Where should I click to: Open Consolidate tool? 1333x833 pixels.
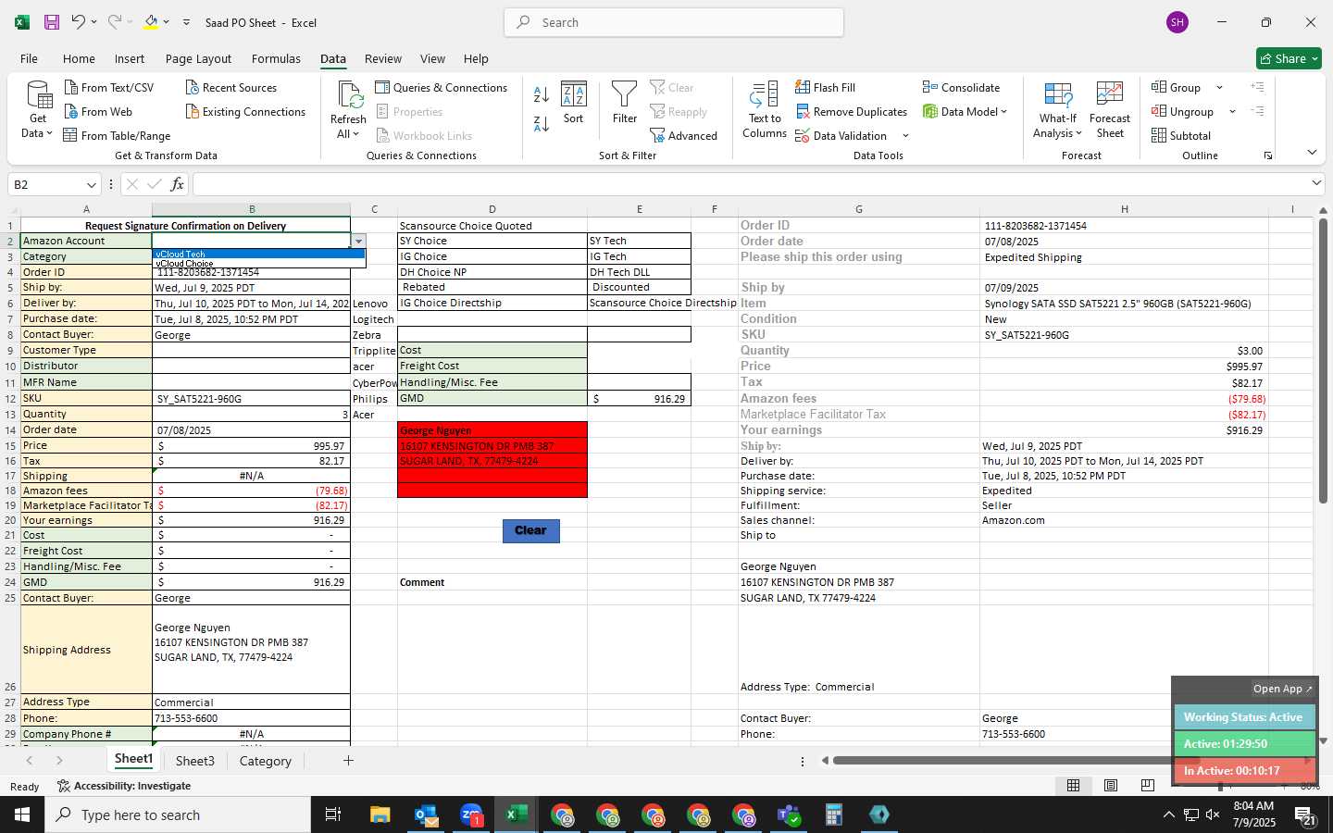point(961,87)
